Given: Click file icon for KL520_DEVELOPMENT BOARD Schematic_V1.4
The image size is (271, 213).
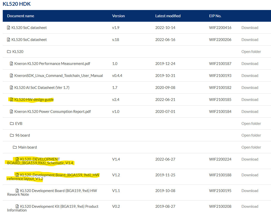Looking at the screenshot, I should [17, 159].
